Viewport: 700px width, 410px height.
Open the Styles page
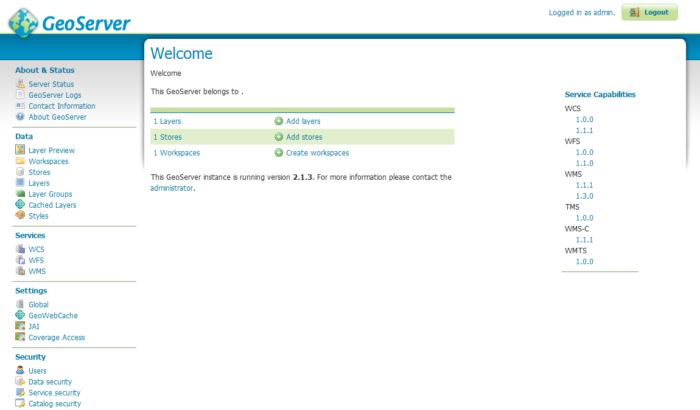(x=38, y=216)
